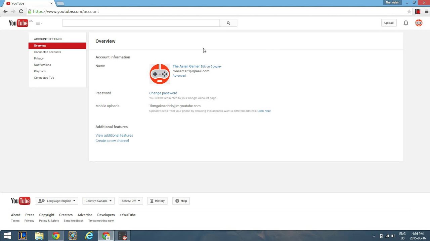Open File Explorer from the taskbar
This screenshot has height=241, width=430.
39,236
